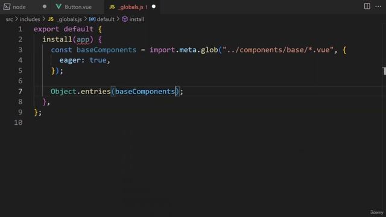Screen dimensions: 386x217
Task: Click the vertical scrollbar marker
Action: (385, 71)
